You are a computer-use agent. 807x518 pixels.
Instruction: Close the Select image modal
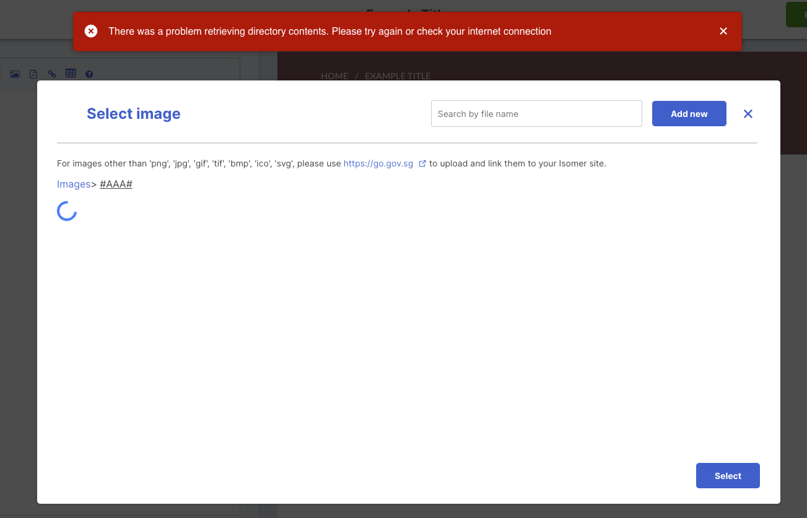click(x=748, y=113)
